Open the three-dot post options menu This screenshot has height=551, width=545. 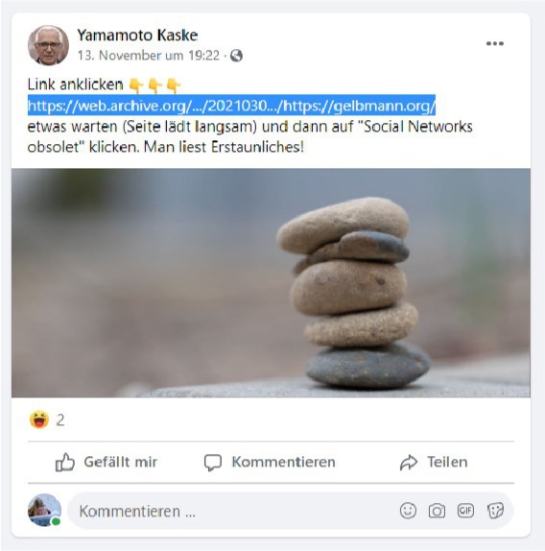(x=495, y=43)
